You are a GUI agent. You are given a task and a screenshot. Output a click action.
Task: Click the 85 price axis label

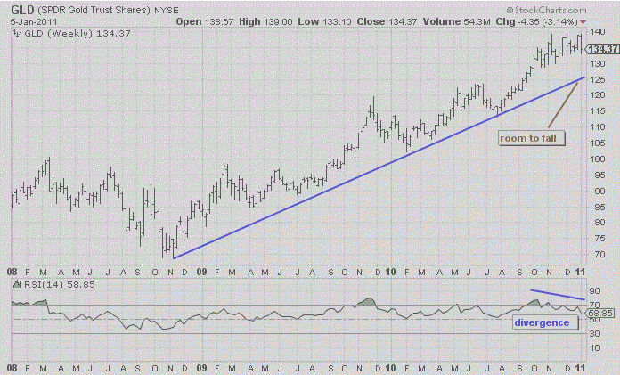tap(600, 207)
